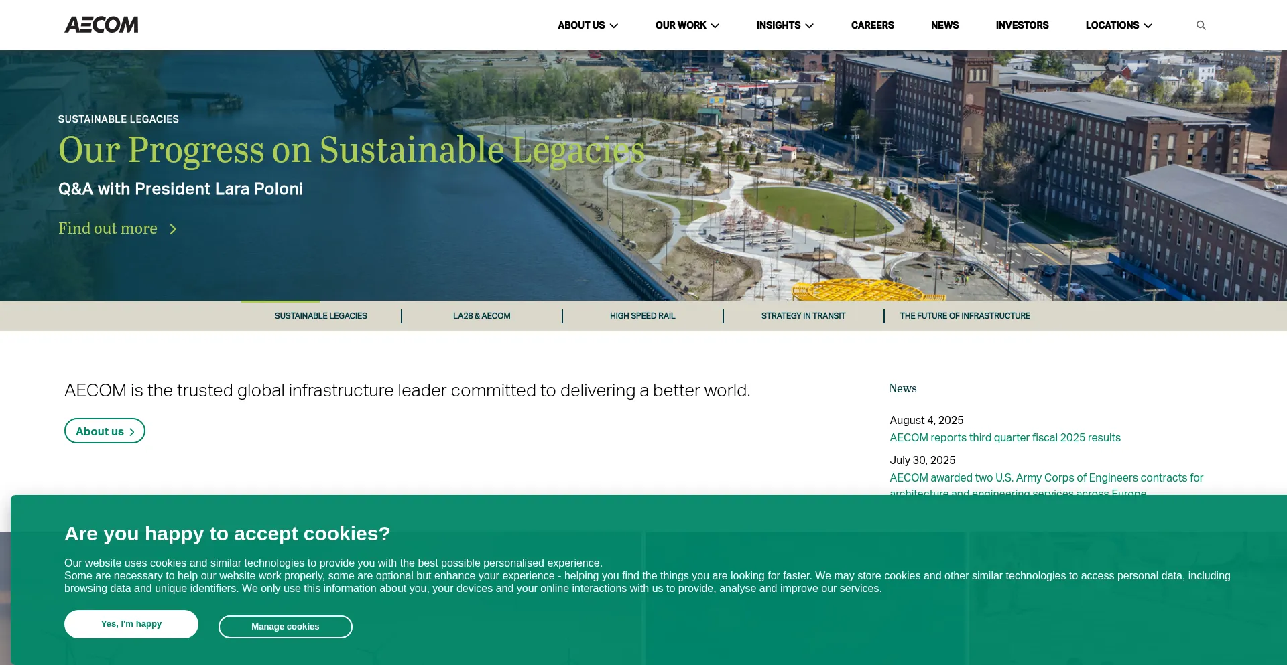The image size is (1287, 665).
Task: Click the News section heading
Action: (902, 388)
